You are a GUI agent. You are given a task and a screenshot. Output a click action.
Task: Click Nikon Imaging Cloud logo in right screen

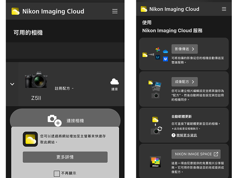144,9
